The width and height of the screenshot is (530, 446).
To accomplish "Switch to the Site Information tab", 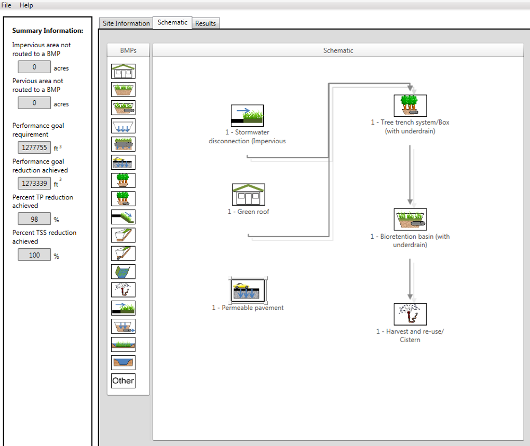I will (x=126, y=23).
